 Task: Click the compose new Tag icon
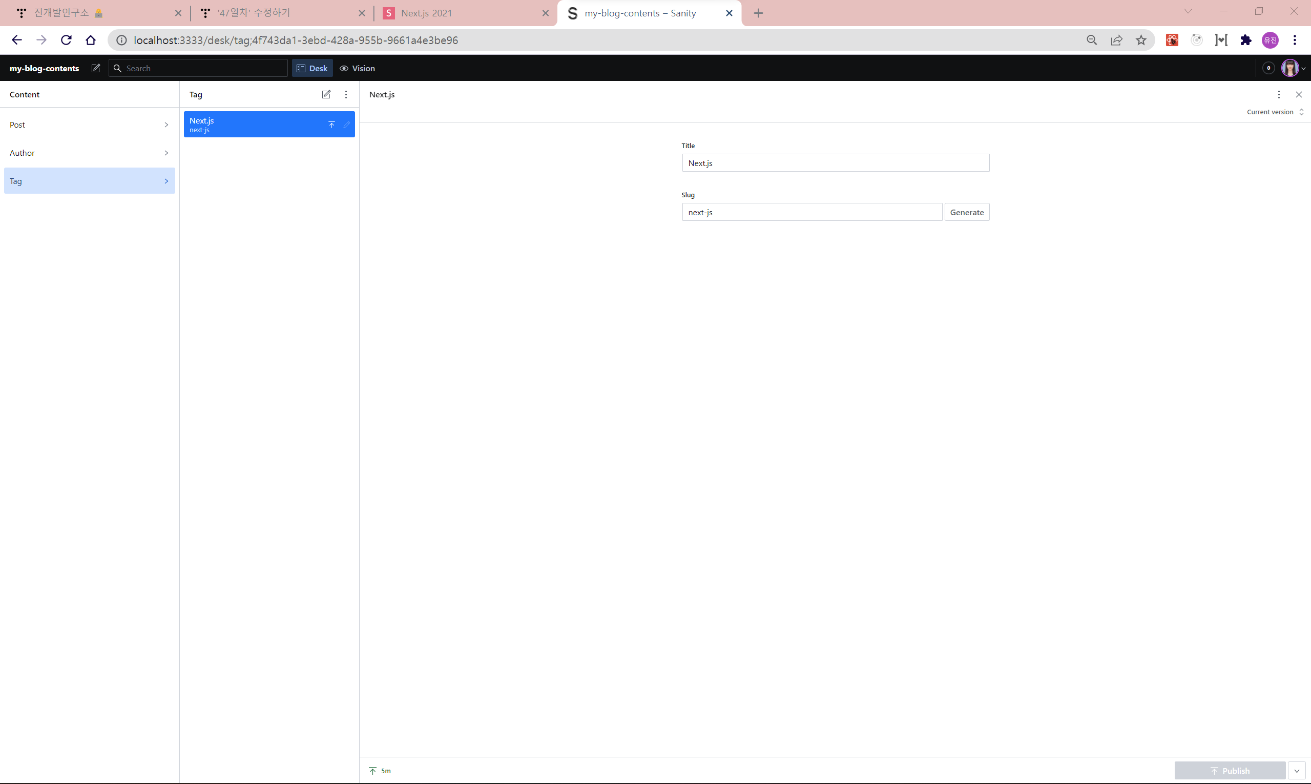coord(326,95)
